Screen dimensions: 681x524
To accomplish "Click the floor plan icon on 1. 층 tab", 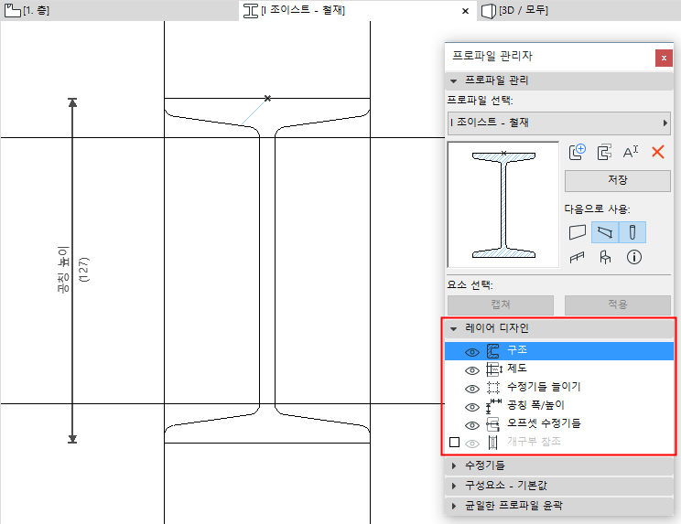I will (13, 10).
